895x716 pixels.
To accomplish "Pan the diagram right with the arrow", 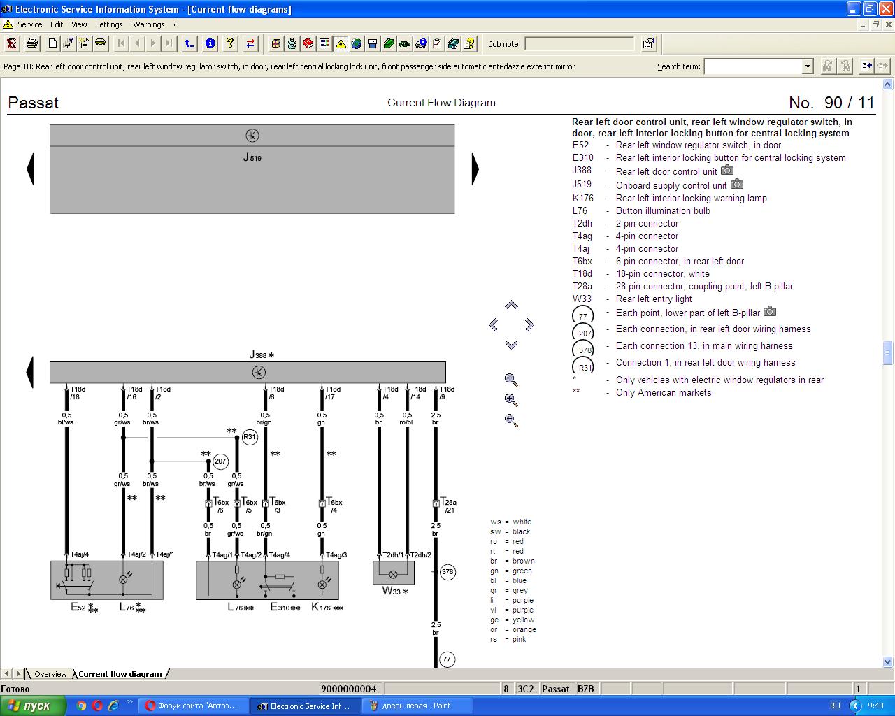I will [529, 324].
